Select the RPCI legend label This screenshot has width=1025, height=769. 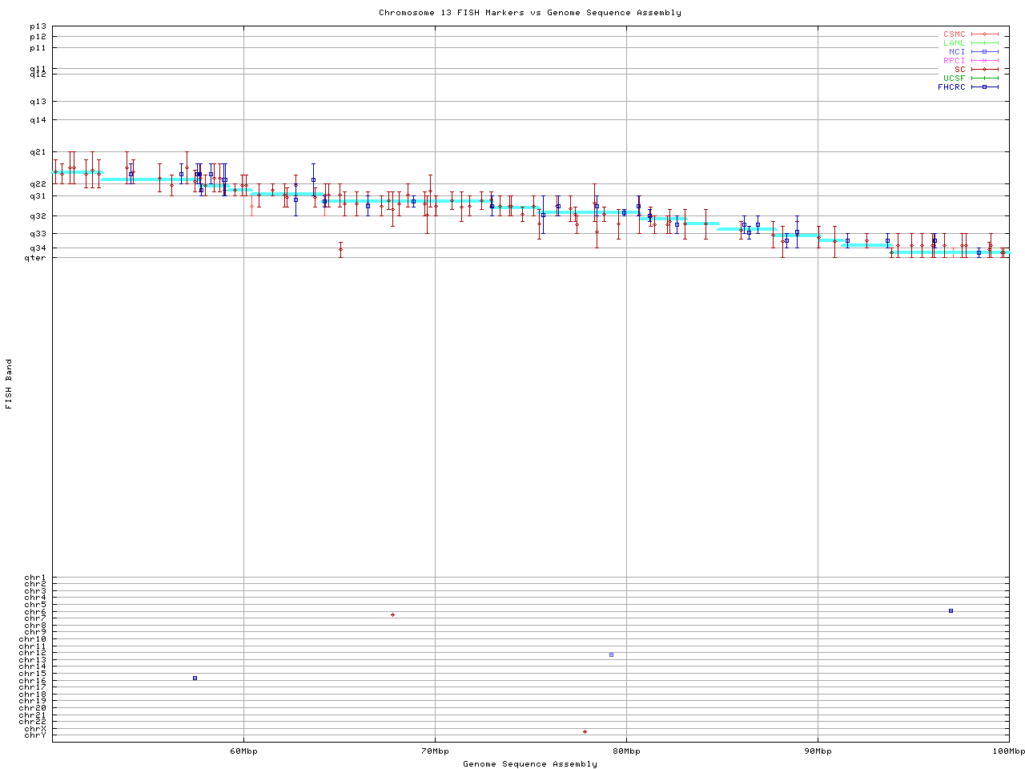pyautogui.click(x=954, y=61)
